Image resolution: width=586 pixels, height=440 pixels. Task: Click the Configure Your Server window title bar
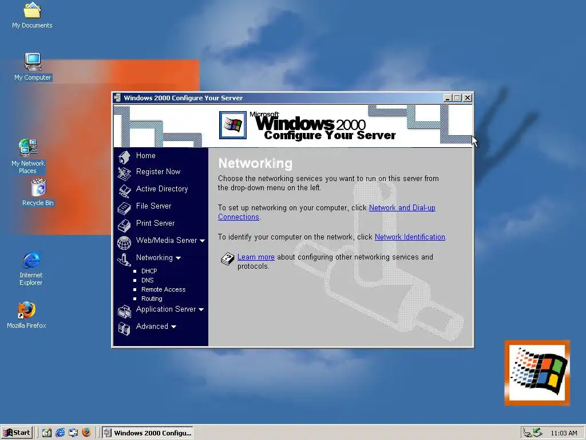[x=293, y=98]
